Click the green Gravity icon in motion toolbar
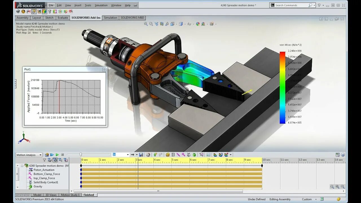The width and height of the screenshot is (361, 203). point(194,155)
